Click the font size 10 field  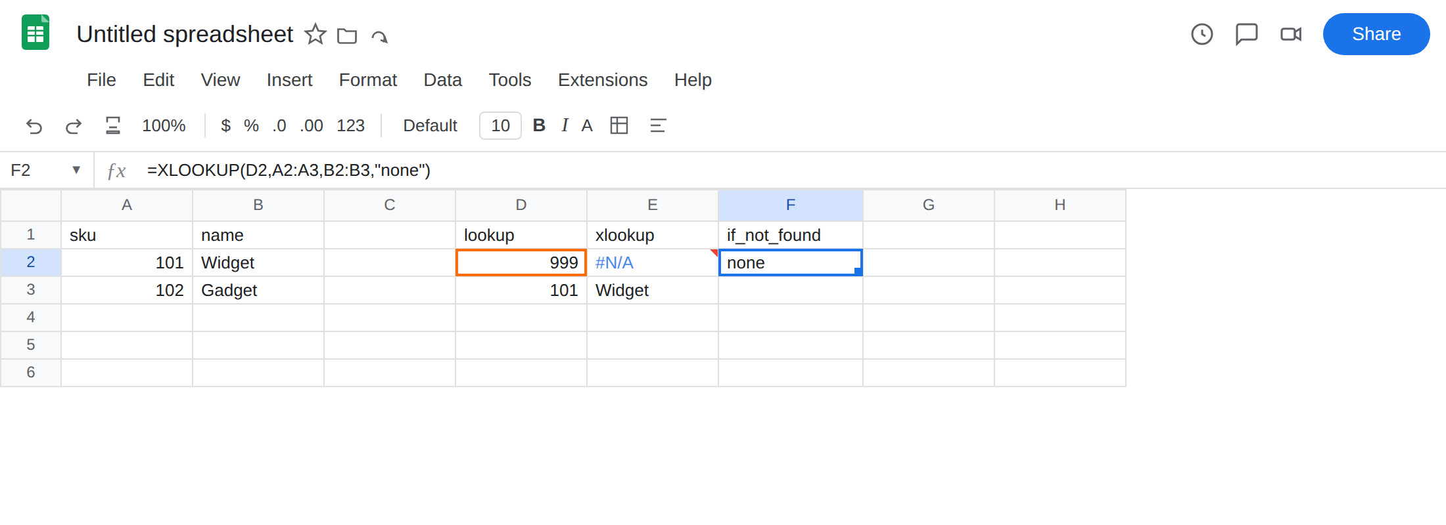500,125
